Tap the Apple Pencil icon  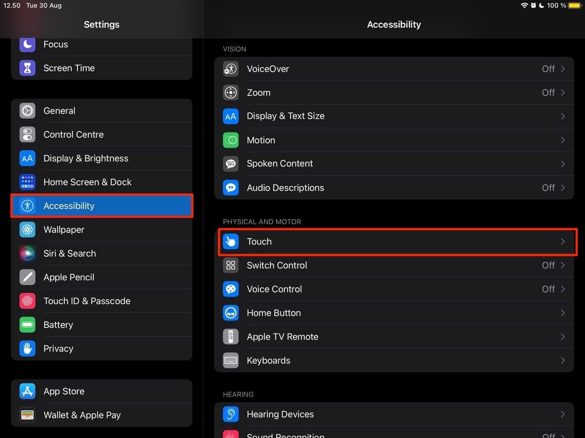click(x=27, y=277)
